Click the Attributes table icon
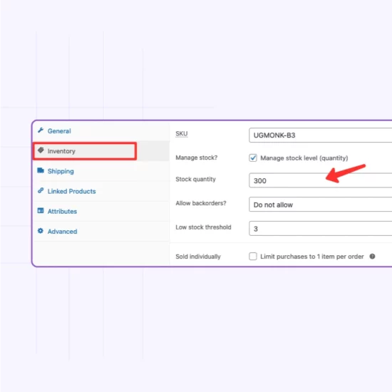Screen dimensions: 392x392 point(41,210)
